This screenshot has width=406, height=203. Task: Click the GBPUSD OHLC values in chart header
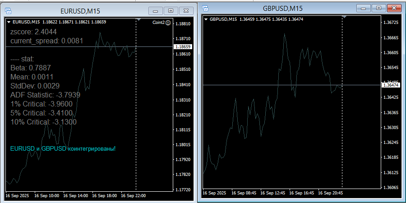click(272, 19)
